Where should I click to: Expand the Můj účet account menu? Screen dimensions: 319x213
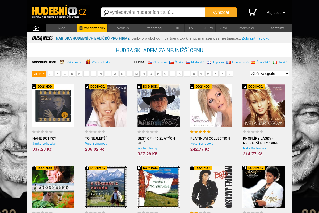tap(276, 13)
